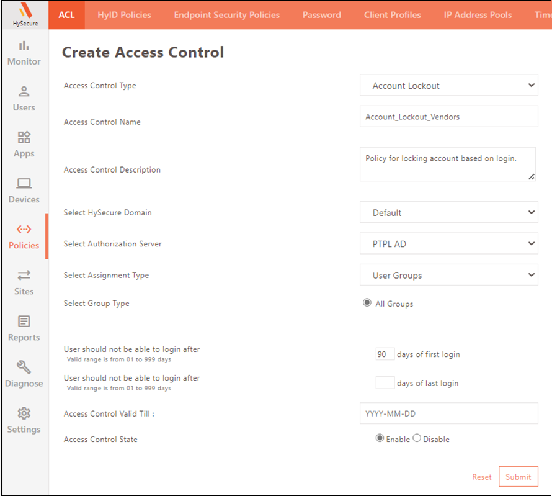Open the Apps sidebar icon
The image size is (552, 496).
(x=24, y=138)
